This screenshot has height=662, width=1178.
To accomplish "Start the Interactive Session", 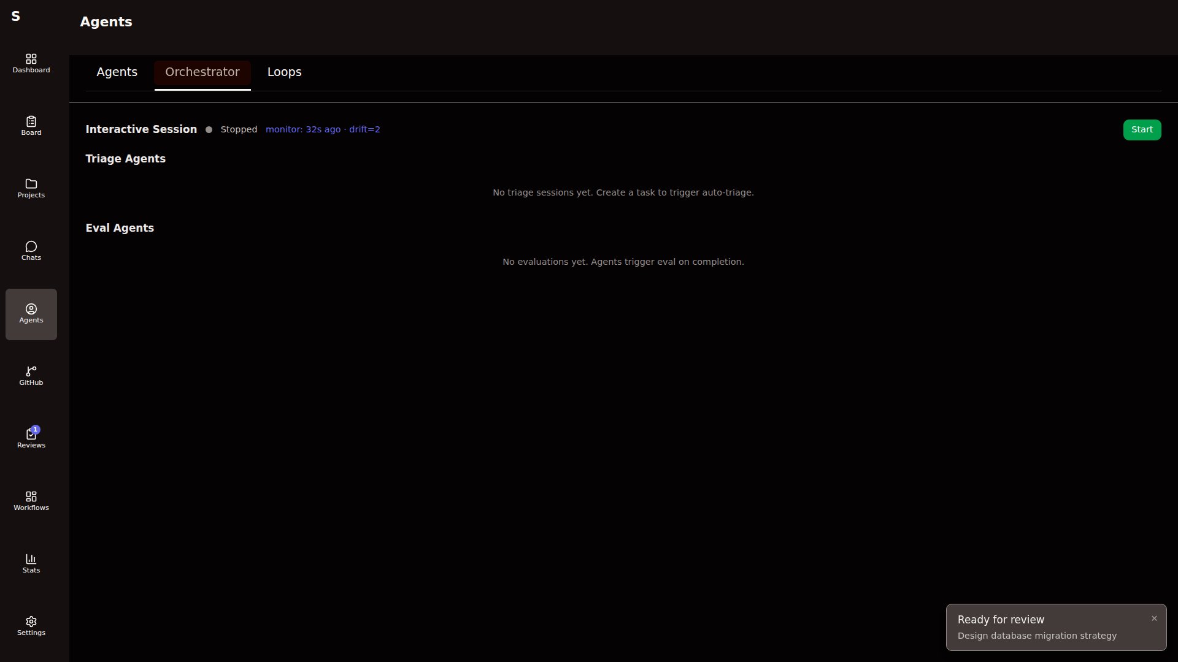I will [x=1142, y=129].
